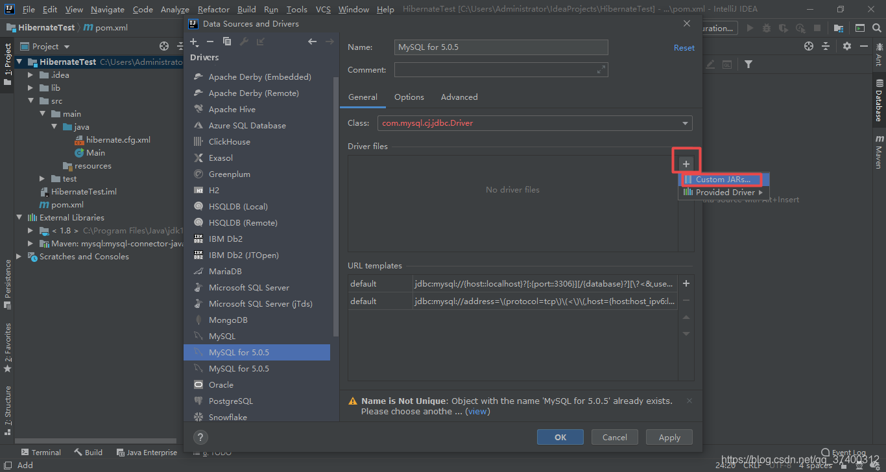Viewport: 886px width, 472px height.
Task: Select pom.xml in project tree
Action: tap(67, 204)
